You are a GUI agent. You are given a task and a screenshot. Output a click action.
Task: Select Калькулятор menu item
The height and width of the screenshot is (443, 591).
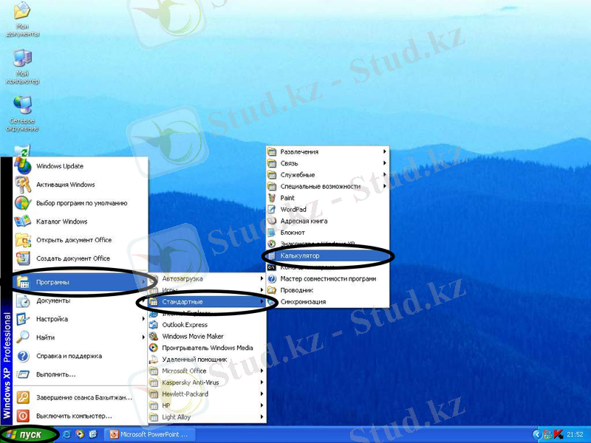(x=300, y=255)
